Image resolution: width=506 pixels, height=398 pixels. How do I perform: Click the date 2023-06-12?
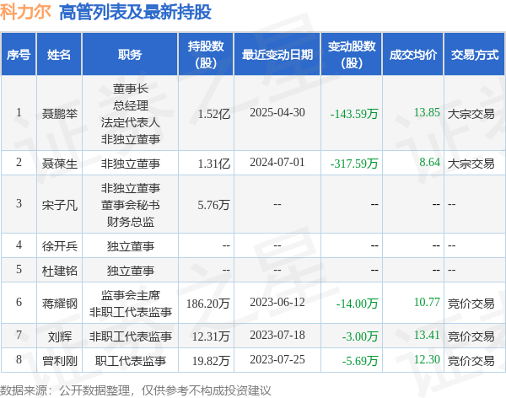[x=277, y=302]
